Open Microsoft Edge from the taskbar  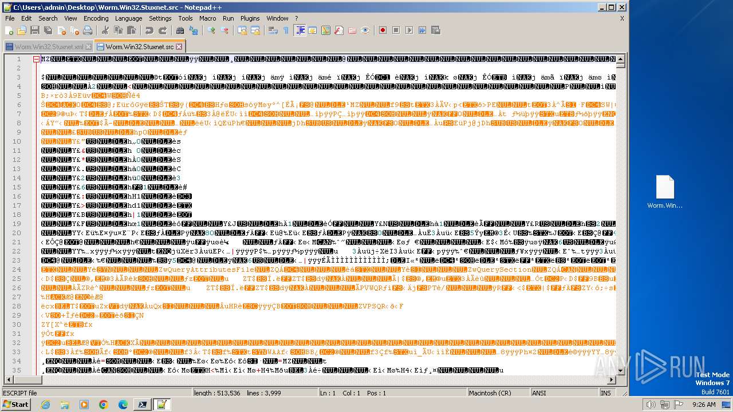pyautogui.click(x=123, y=405)
